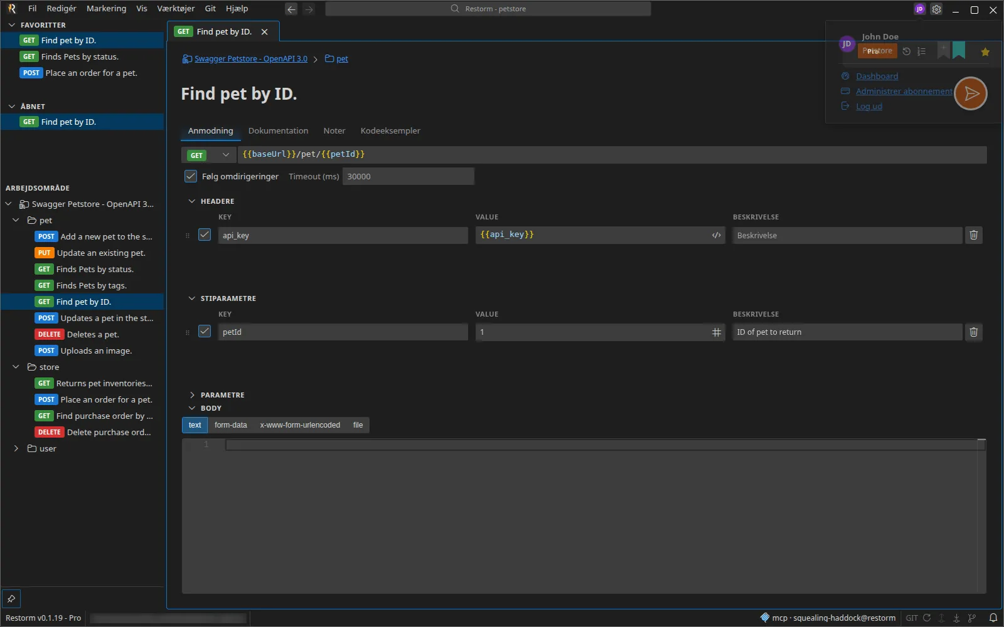Expand the user folder in tree
Image resolution: width=1004 pixels, height=627 pixels.
click(x=16, y=448)
